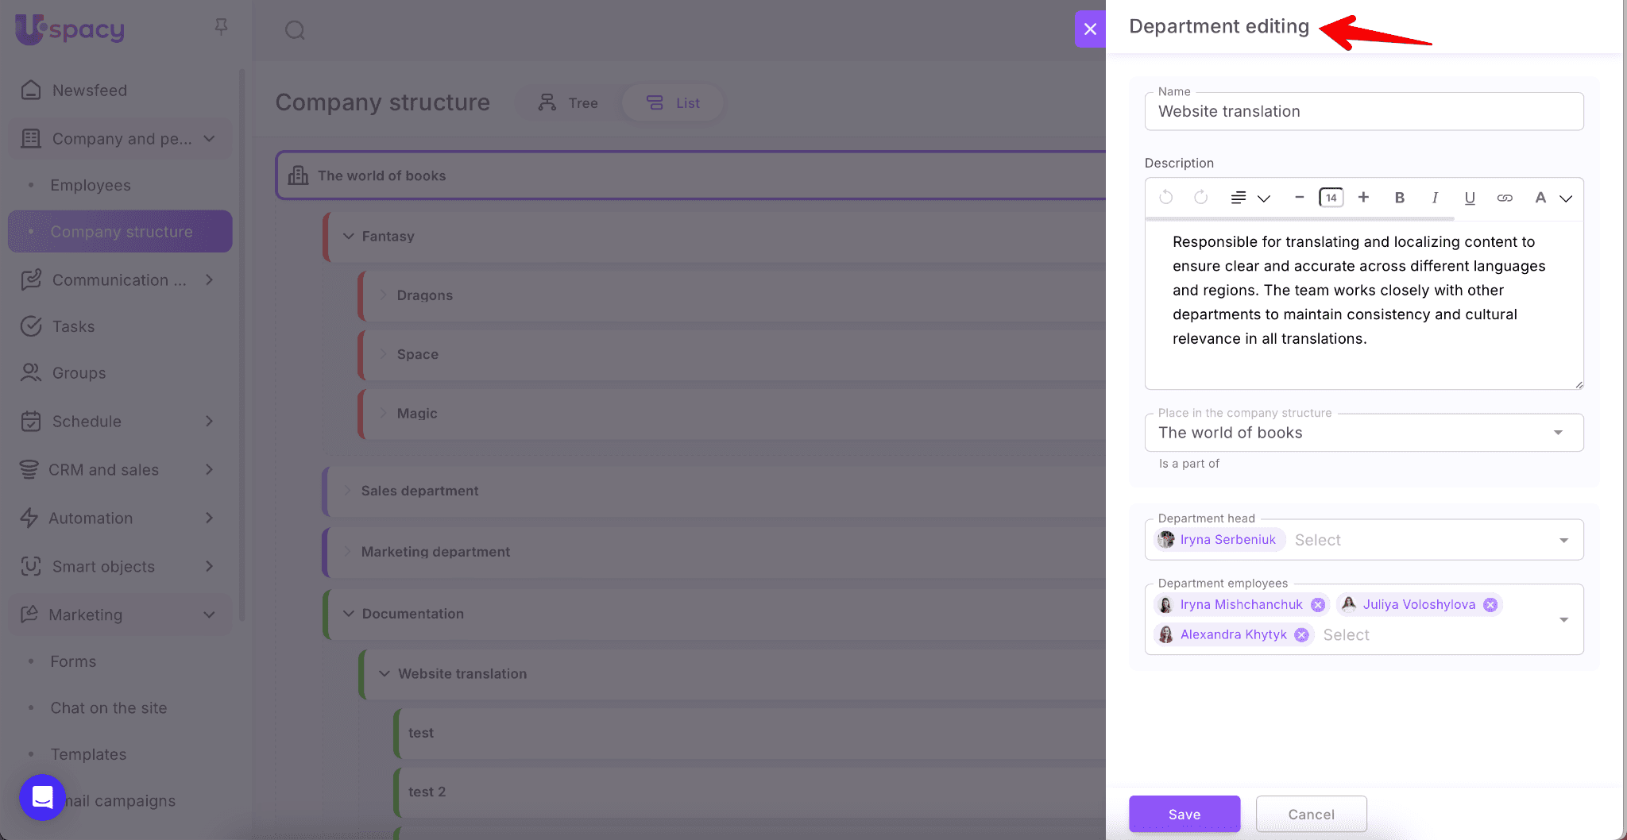Click the Name field with Website translation
This screenshot has height=840, width=1627.
1363,112
